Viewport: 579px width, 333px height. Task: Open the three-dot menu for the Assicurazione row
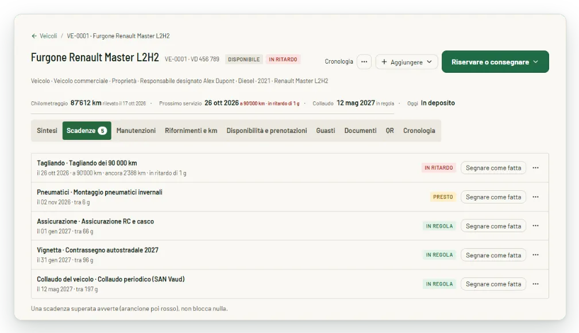[535, 226]
